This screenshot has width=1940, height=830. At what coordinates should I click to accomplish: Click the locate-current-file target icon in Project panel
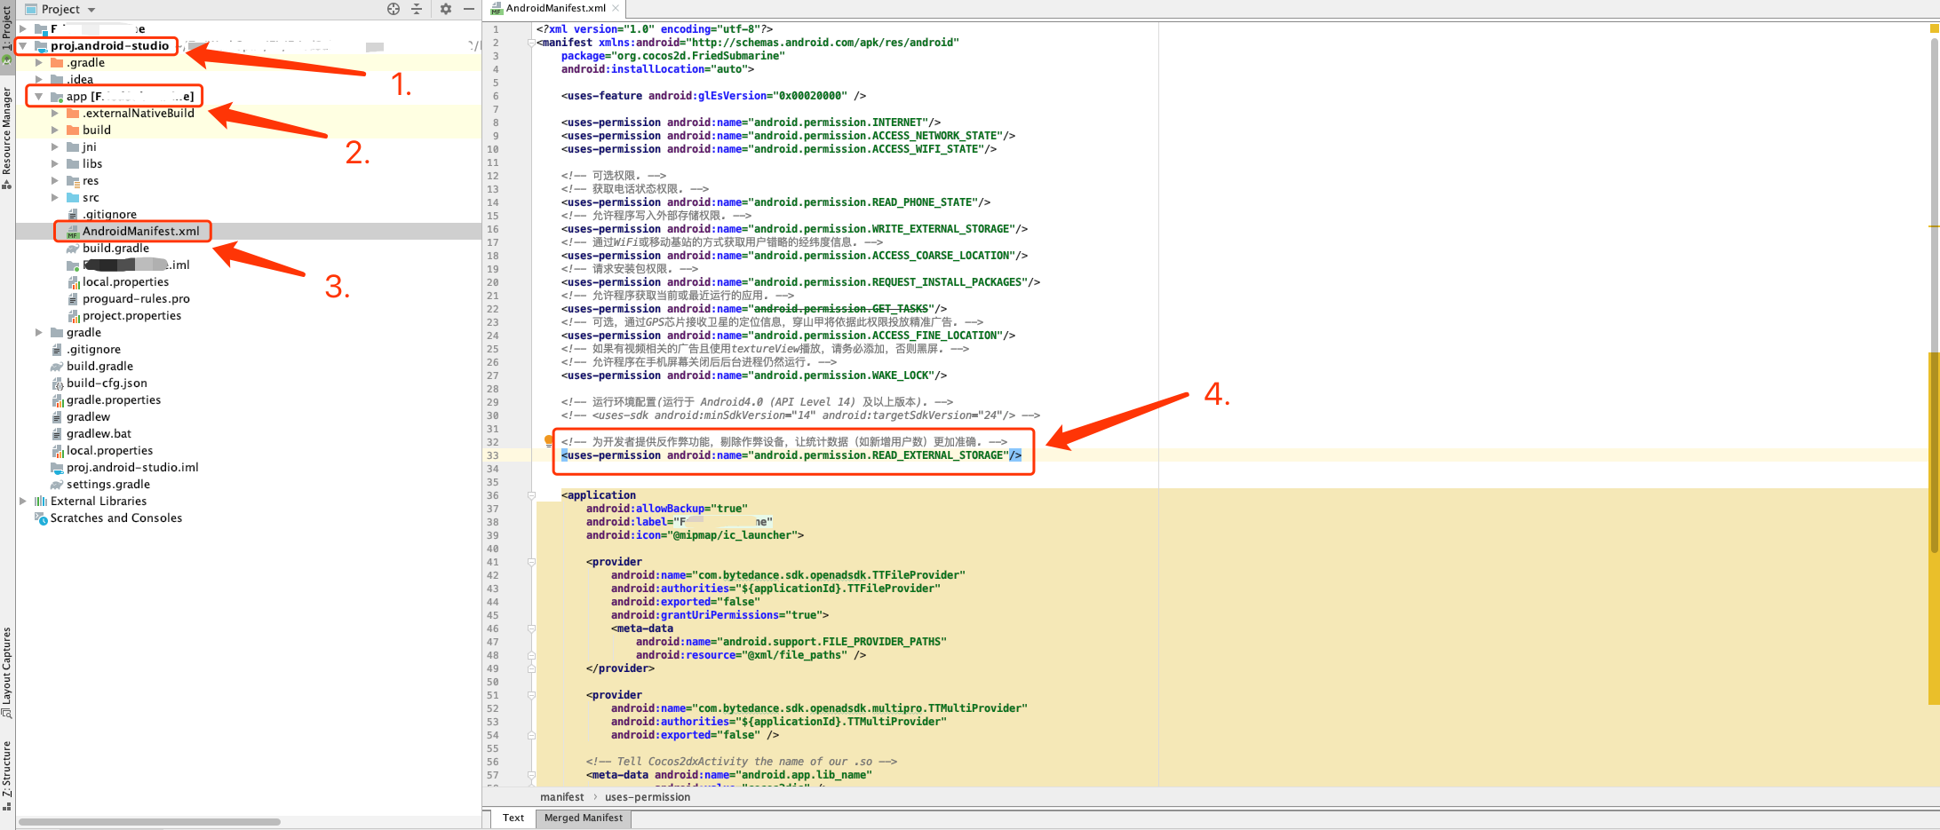[394, 9]
